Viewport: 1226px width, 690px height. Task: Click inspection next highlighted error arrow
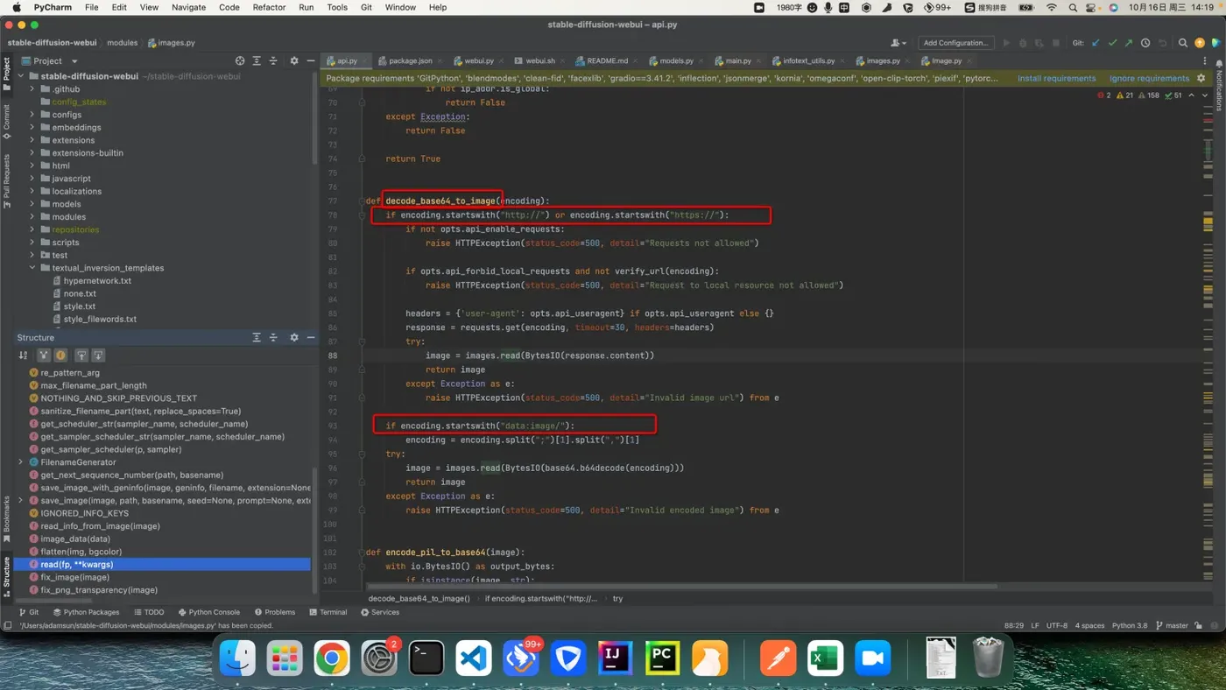(1207, 95)
